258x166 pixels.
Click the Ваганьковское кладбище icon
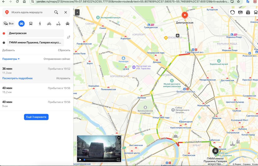coord(145,107)
